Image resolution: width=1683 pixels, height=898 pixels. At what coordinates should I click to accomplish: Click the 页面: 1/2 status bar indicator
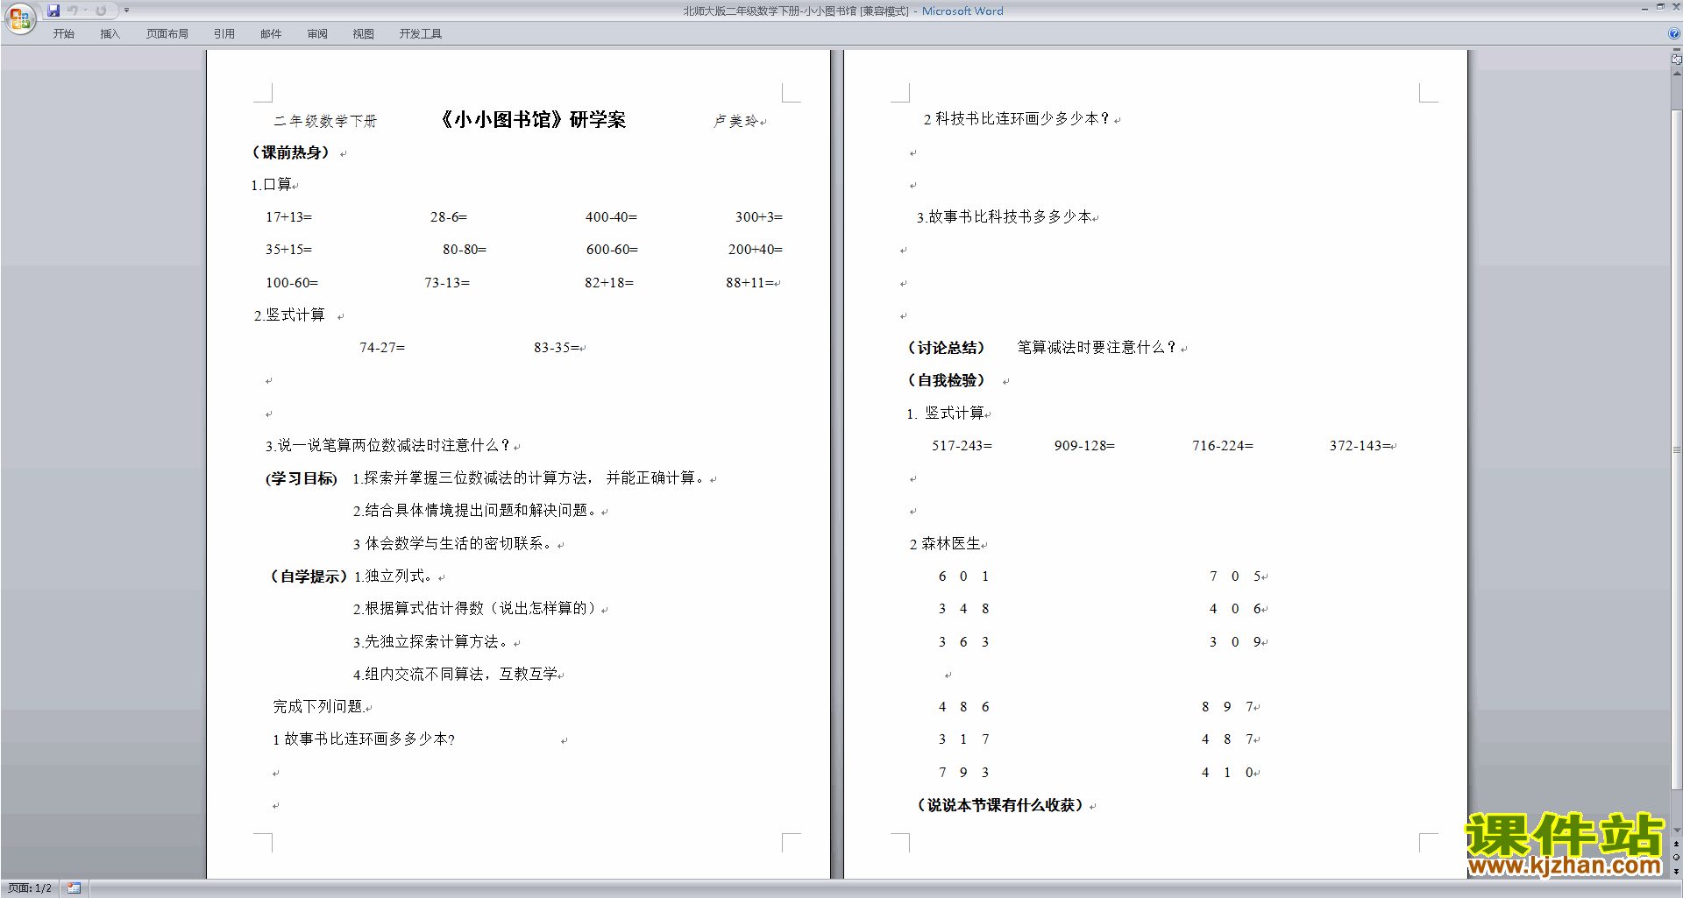(30, 888)
